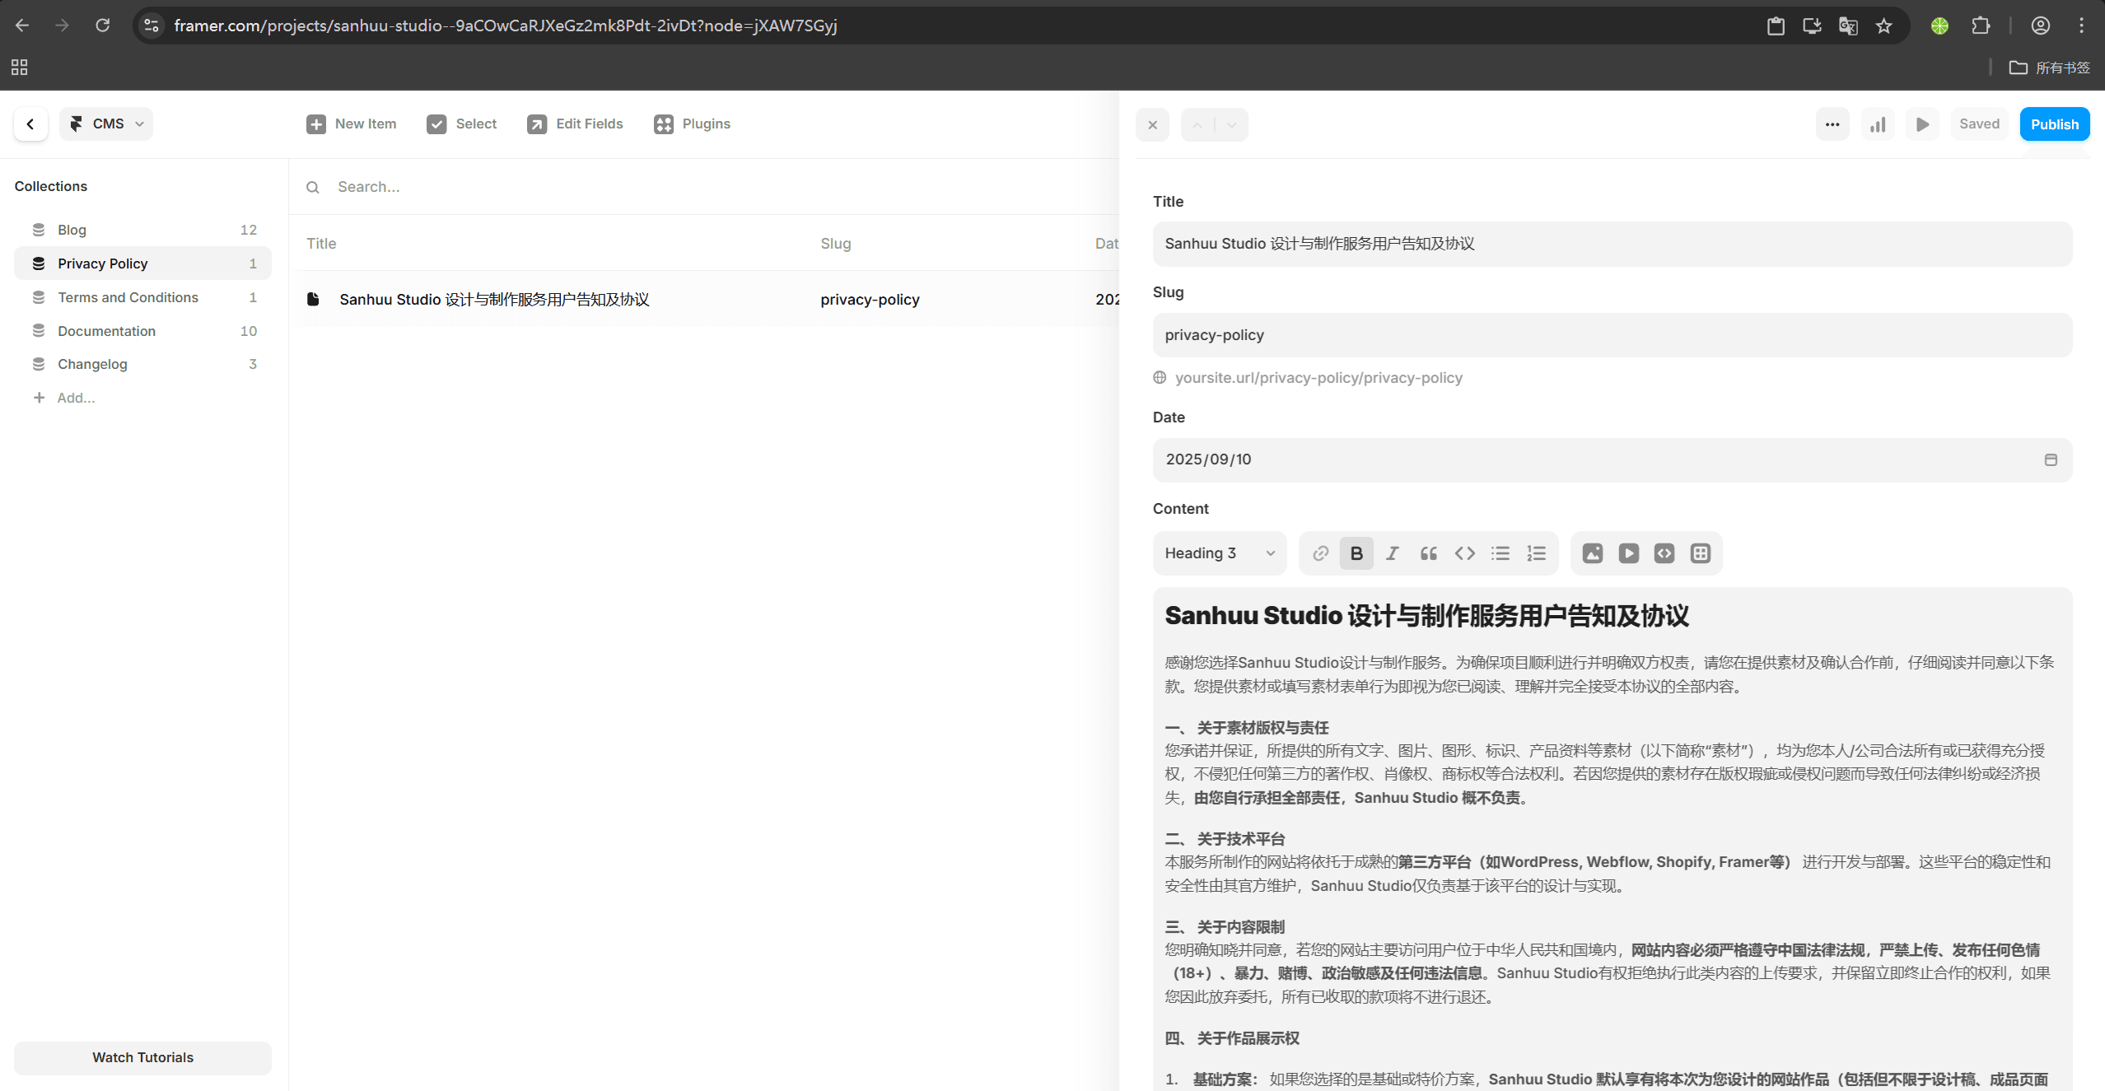Open the Terms and Conditions collection

tap(128, 297)
